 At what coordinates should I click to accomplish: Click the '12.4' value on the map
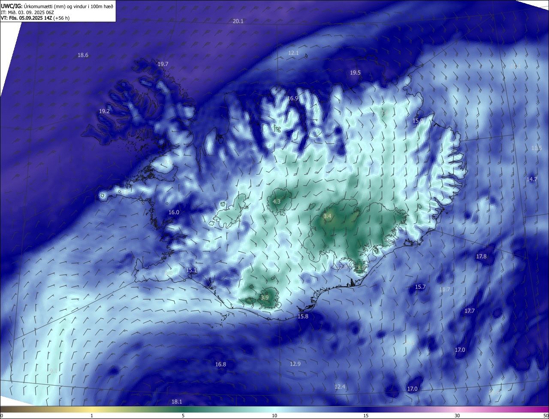(x=340, y=387)
